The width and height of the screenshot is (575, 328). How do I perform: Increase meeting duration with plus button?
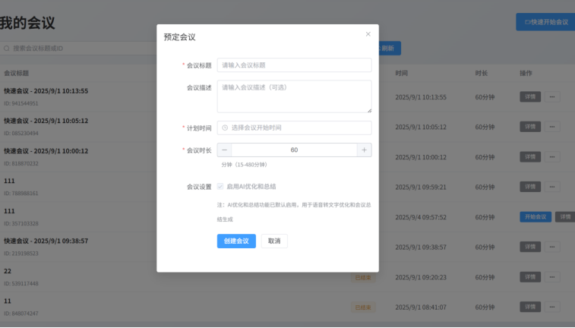pos(364,150)
